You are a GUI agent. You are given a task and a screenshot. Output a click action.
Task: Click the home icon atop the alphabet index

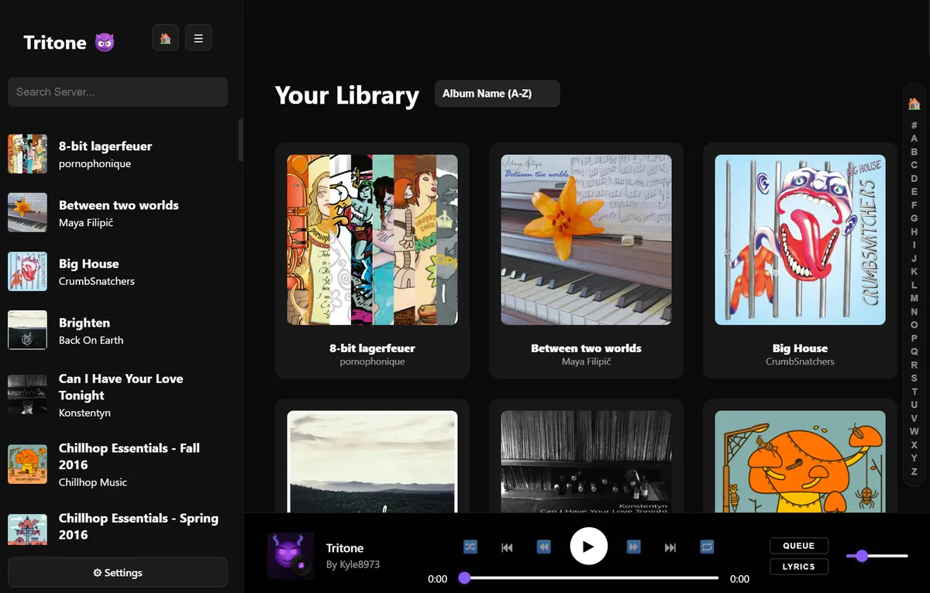click(914, 104)
